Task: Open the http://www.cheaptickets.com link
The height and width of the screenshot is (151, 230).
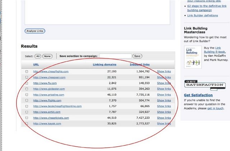Action: pyautogui.click(x=51, y=118)
